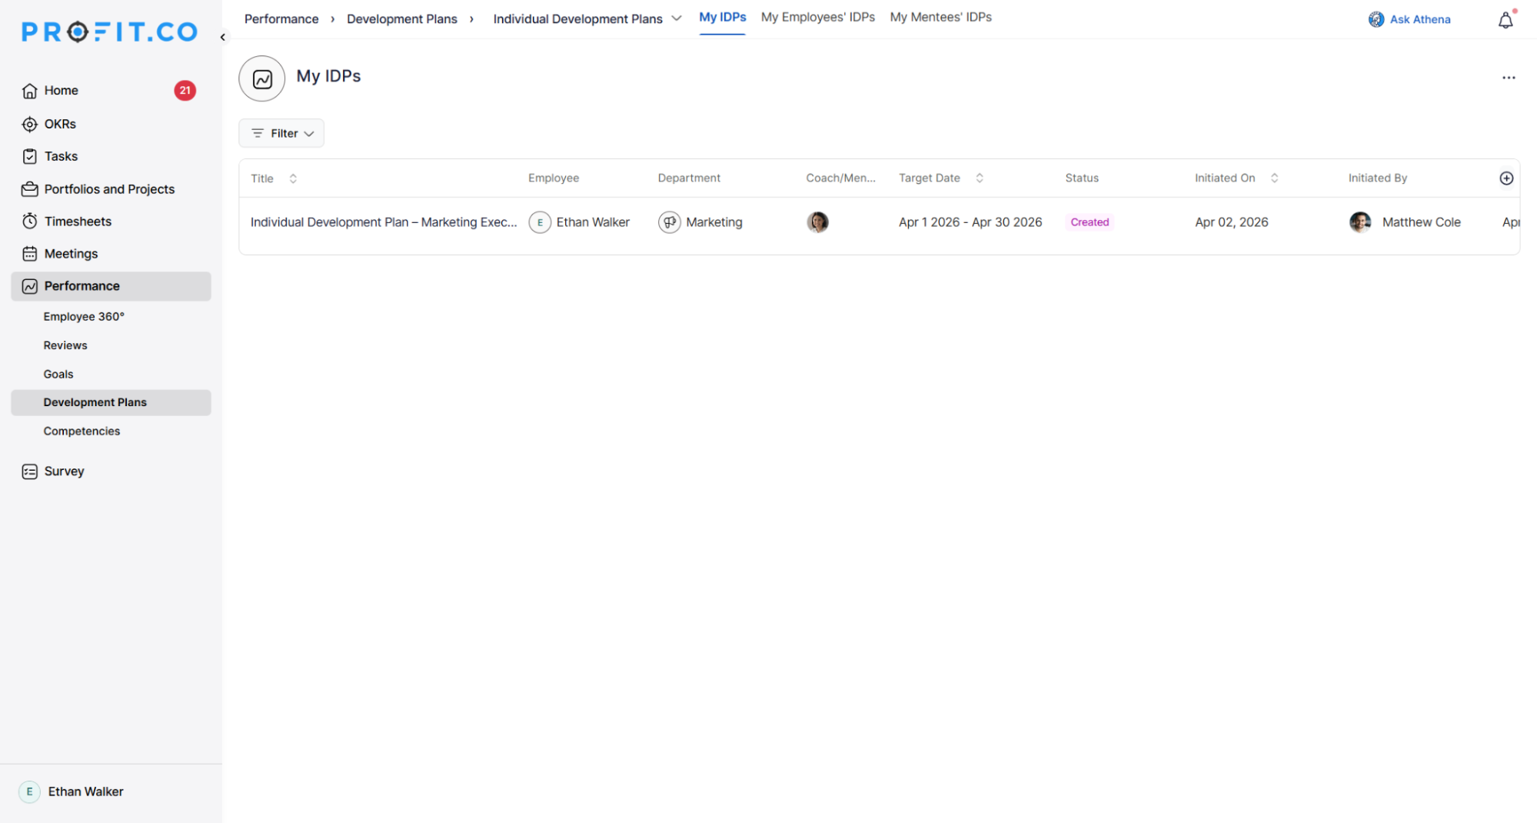The width and height of the screenshot is (1537, 823).
Task: Click the Target Date column header
Action: [x=930, y=178]
